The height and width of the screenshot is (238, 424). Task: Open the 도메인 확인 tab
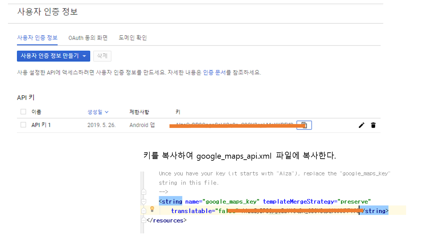(132, 38)
